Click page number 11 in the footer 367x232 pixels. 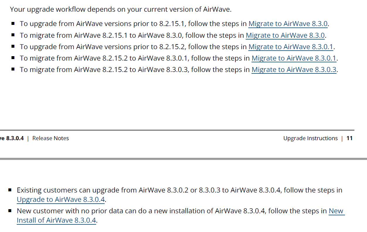pos(349,138)
